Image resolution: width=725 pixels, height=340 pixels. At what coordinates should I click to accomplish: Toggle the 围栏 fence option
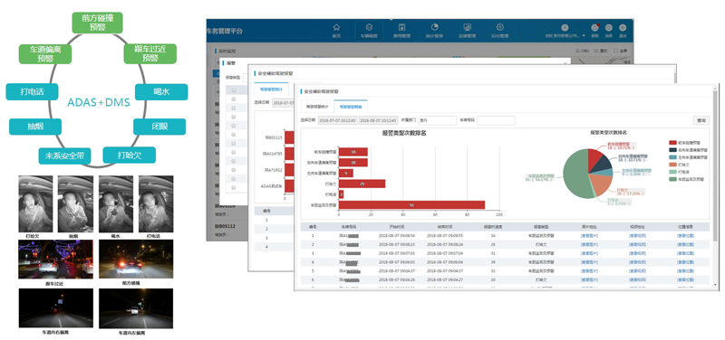pos(601,51)
